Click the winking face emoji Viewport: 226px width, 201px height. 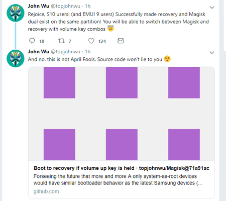(167, 59)
